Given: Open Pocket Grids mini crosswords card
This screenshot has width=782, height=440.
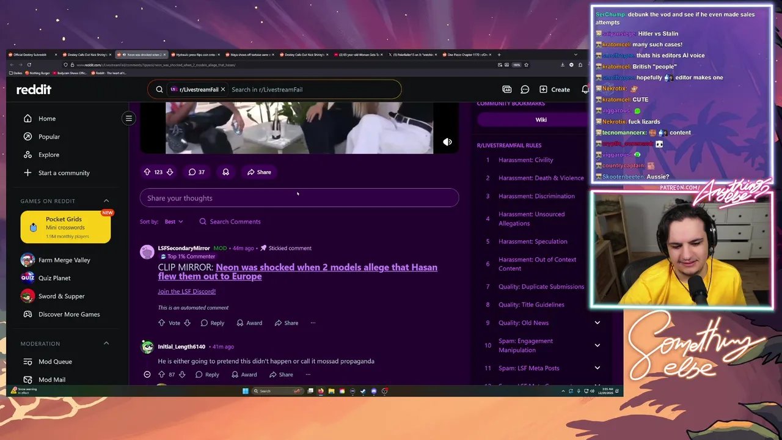Looking at the screenshot, I should click(x=65, y=227).
